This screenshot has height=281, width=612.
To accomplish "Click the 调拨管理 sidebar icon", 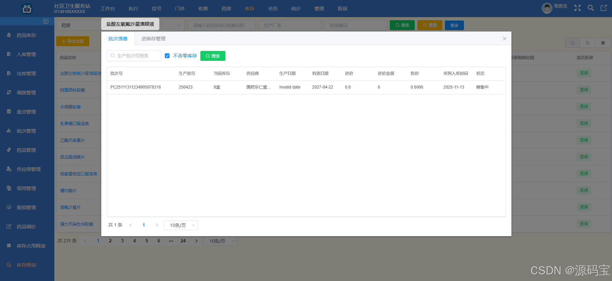I will tap(9, 92).
